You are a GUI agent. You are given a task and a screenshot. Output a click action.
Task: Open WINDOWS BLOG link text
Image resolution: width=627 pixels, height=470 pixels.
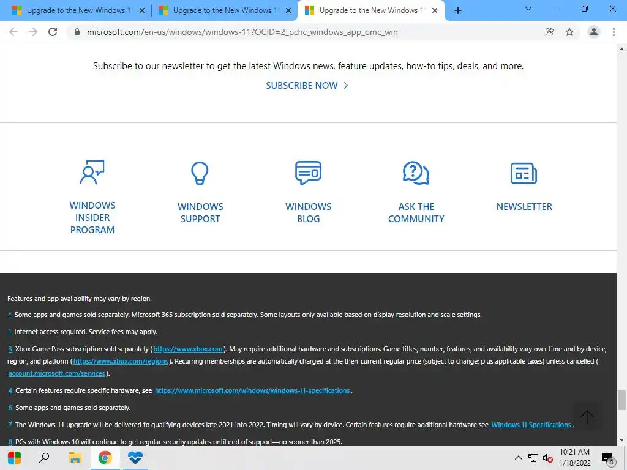[308, 212]
